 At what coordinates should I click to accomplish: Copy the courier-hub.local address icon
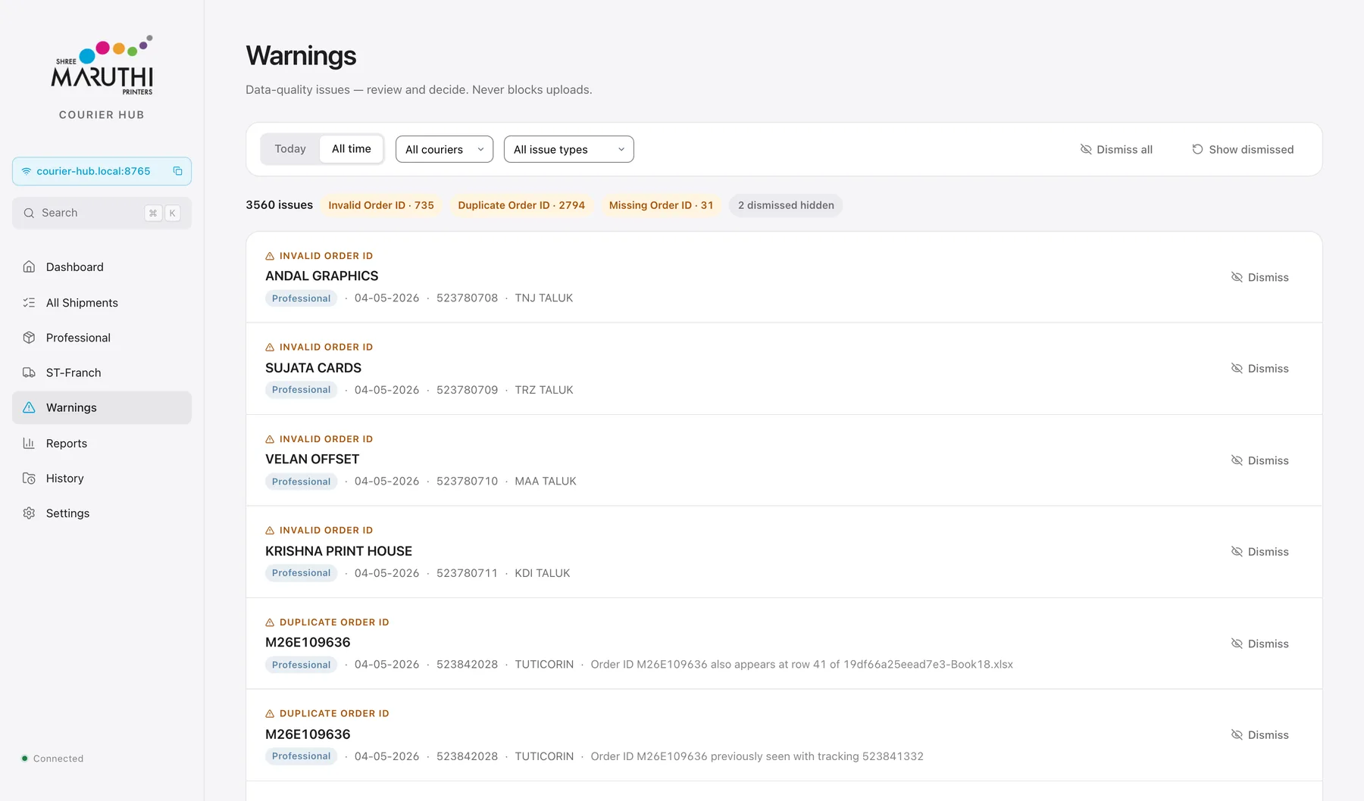(177, 171)
